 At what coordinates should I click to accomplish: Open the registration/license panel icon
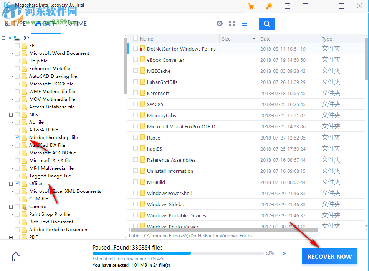click(287, 6)
